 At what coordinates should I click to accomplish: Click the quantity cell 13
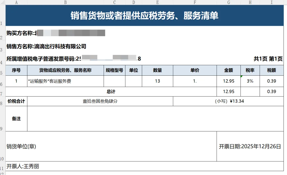point(157,81)
